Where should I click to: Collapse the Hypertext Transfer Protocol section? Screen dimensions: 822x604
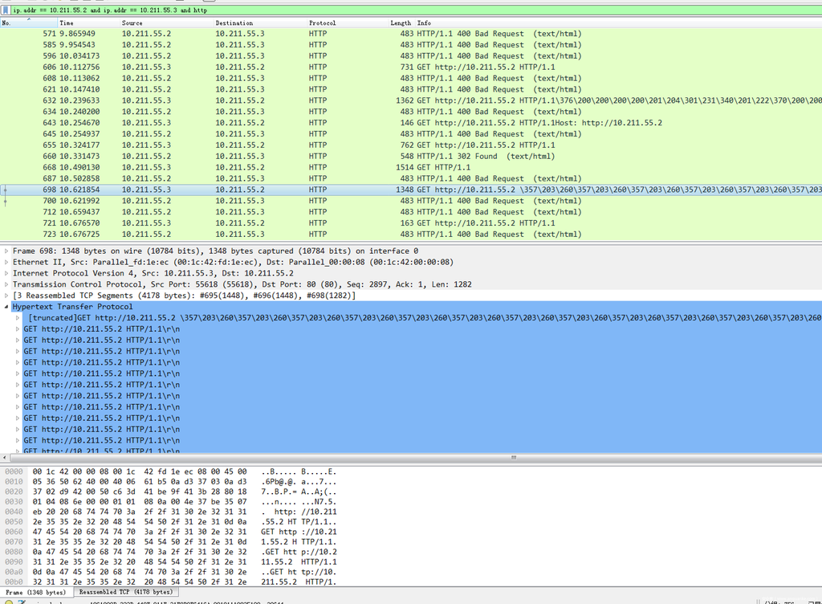pos(6,307)
